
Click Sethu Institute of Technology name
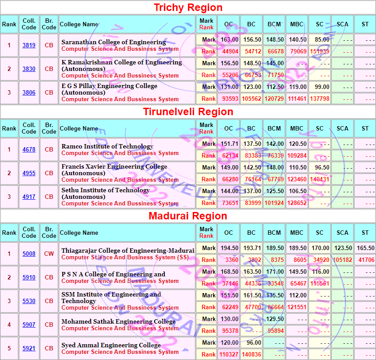point(105,190)
